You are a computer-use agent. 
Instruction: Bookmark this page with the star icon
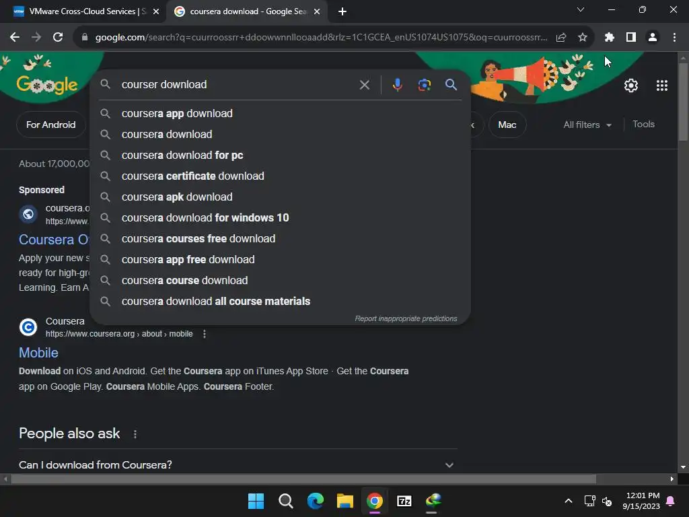pyautogui.click(x=583, y=38)
